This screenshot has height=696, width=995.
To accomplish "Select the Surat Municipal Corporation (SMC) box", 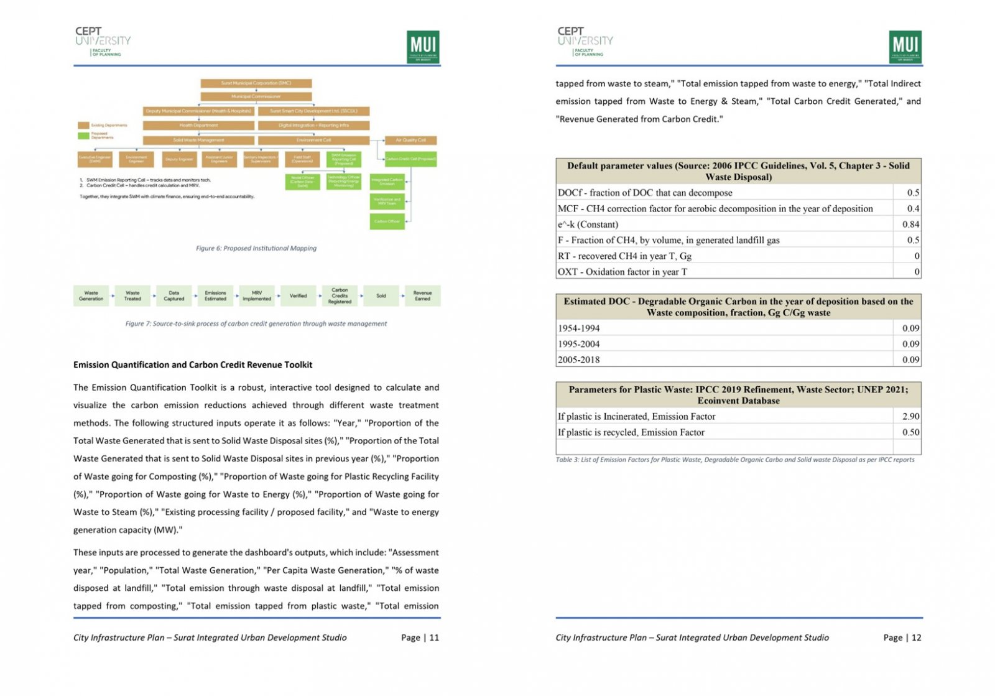I will coord(256,83).
